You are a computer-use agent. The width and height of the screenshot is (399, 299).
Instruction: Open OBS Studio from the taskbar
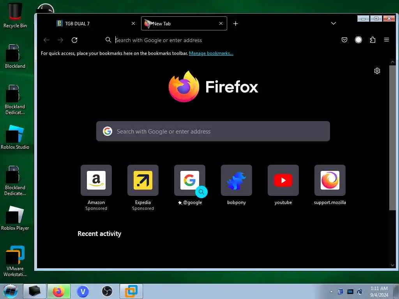[x=107, y=291]
